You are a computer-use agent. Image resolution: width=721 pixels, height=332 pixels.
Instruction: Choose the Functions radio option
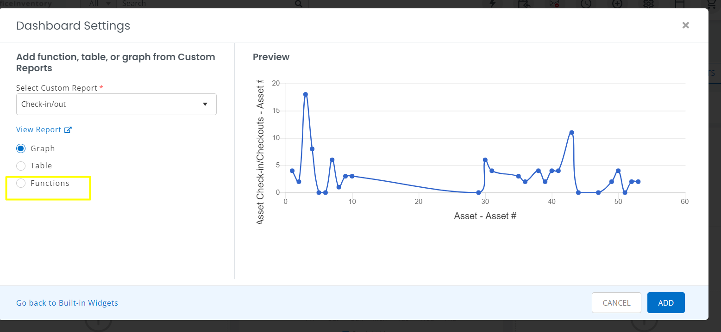(21, 183)
